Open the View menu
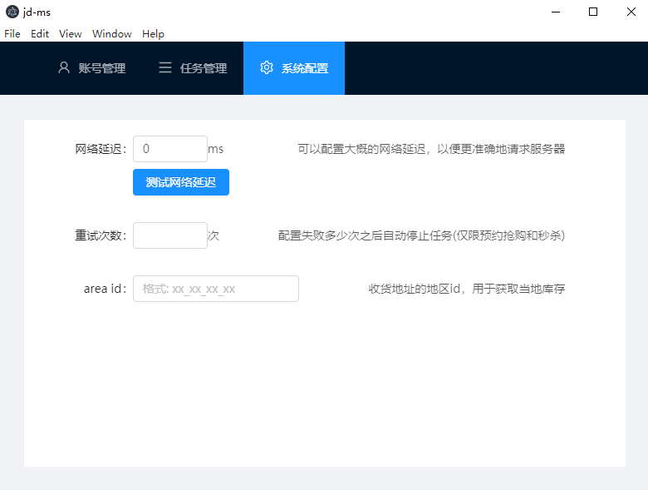This screenshot has width=648, height=490. point(71,34)
